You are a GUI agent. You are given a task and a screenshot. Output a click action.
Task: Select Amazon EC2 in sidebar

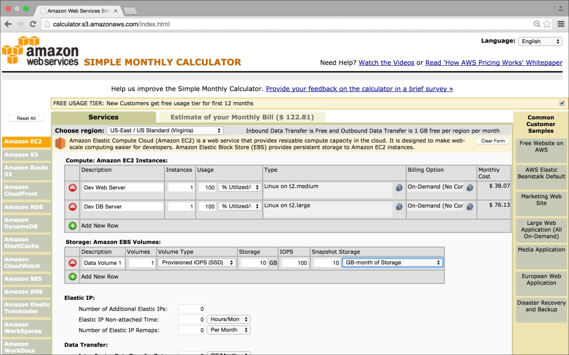coord(26,141)
